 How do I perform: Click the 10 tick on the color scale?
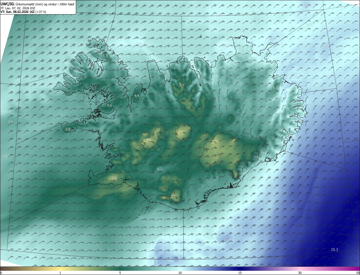[180, 273]
